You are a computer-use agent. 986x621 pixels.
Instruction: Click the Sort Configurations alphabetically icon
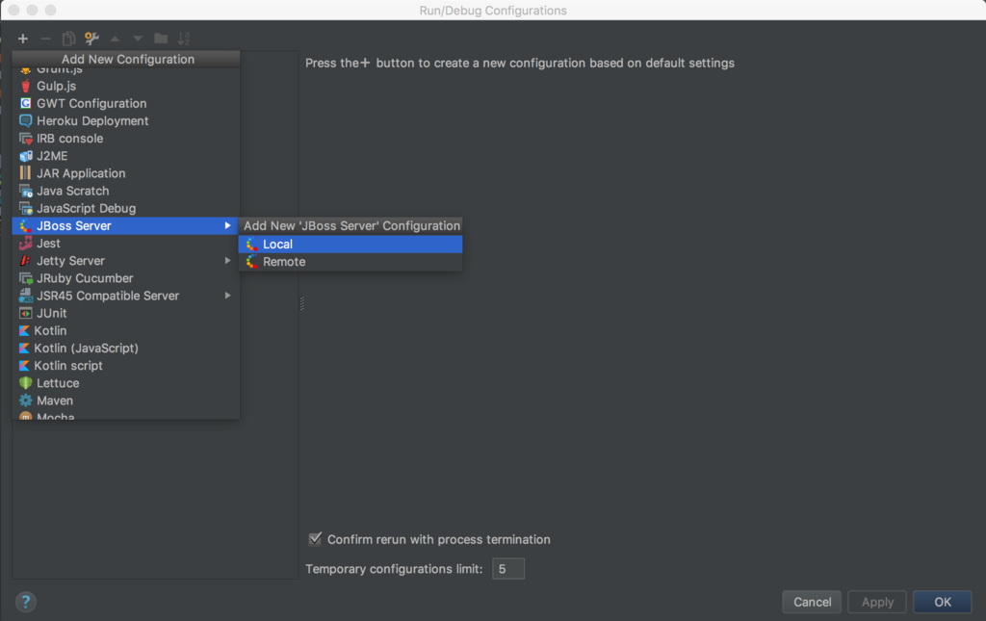click(x=184, y=39)
